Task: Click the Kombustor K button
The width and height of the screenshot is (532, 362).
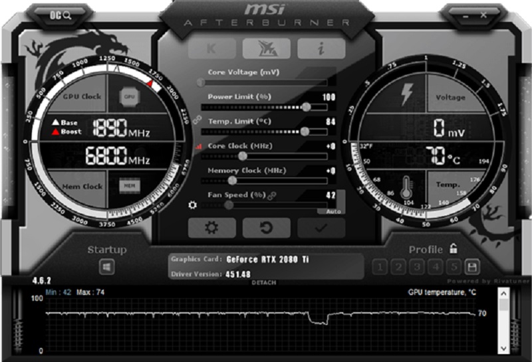Action: coord(212,48)
